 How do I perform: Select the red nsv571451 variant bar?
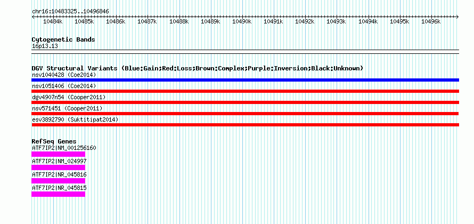pos(245,114)
